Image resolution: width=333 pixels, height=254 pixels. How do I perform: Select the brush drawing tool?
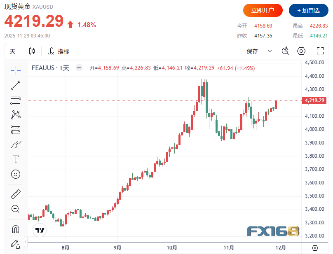click(16, 144)
